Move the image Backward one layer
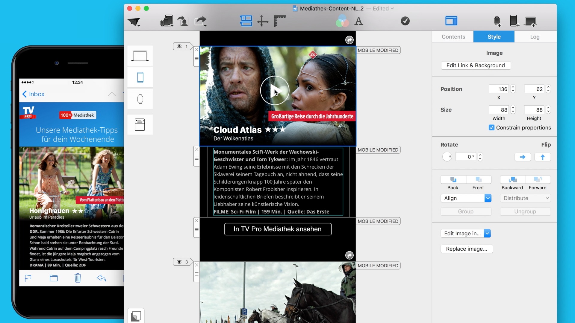Image resolution: width=575 pixels, height=323 pixels. pos(512,179)
